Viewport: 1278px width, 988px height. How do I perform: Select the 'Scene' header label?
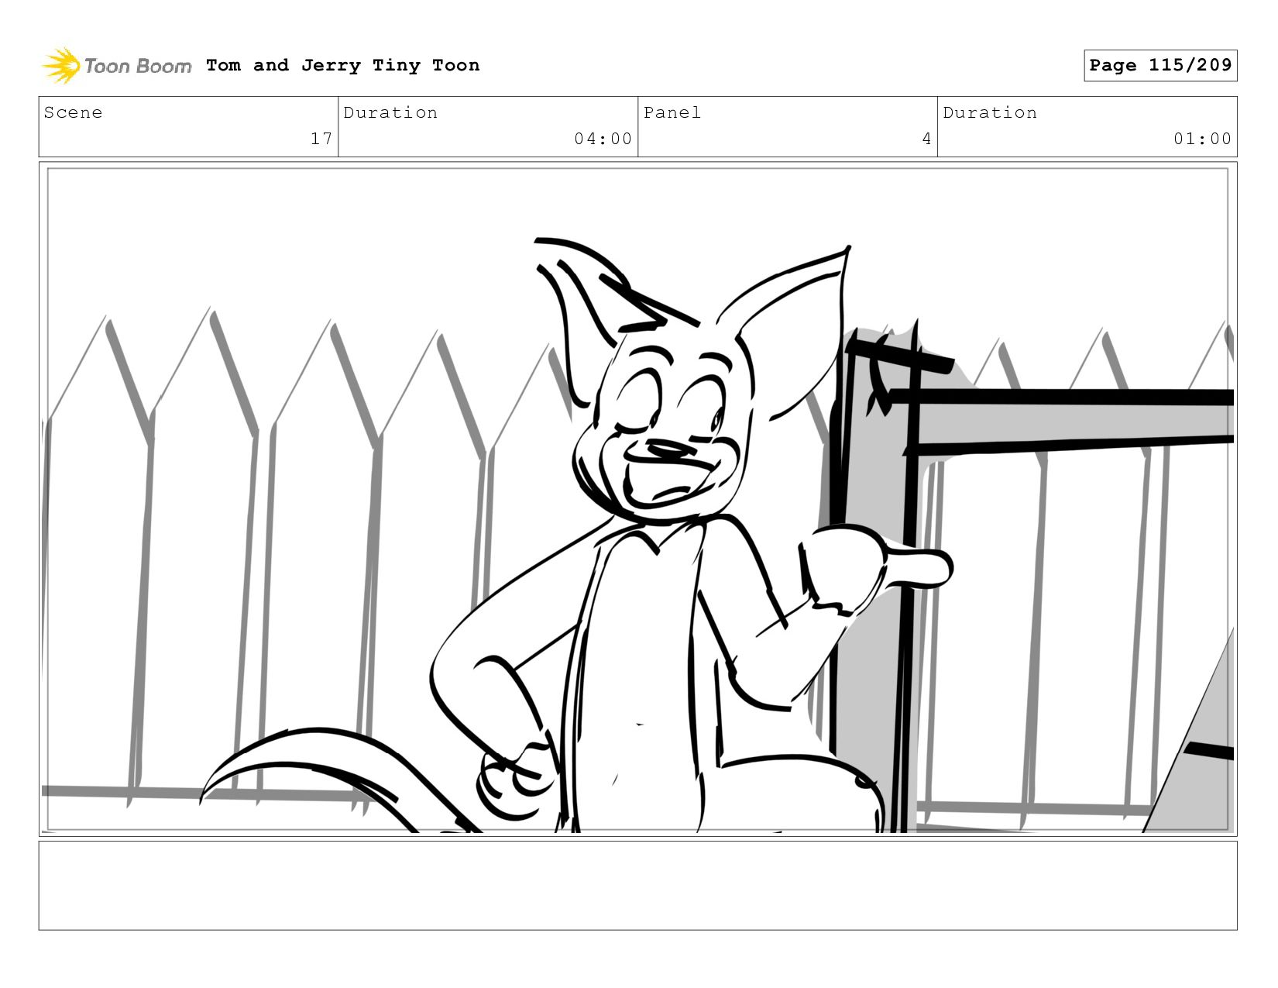click(x=73, y=112)
